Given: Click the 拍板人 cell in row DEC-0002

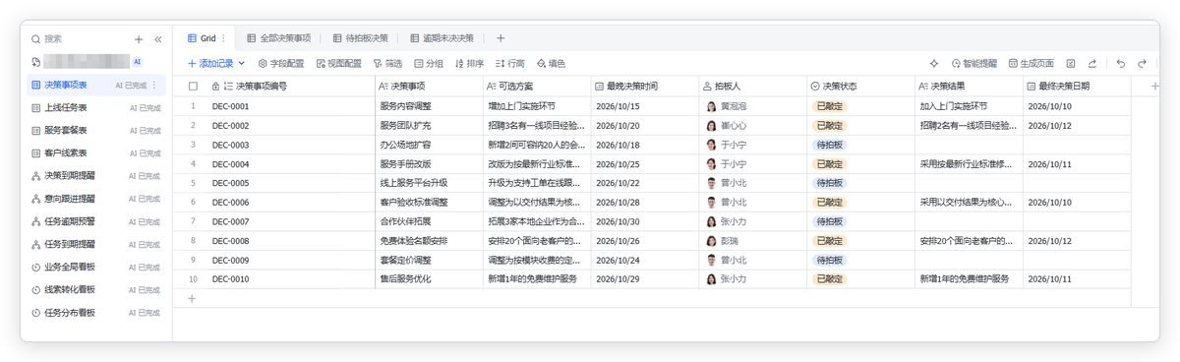Looking at the screenshot, I should pos(752,125).
